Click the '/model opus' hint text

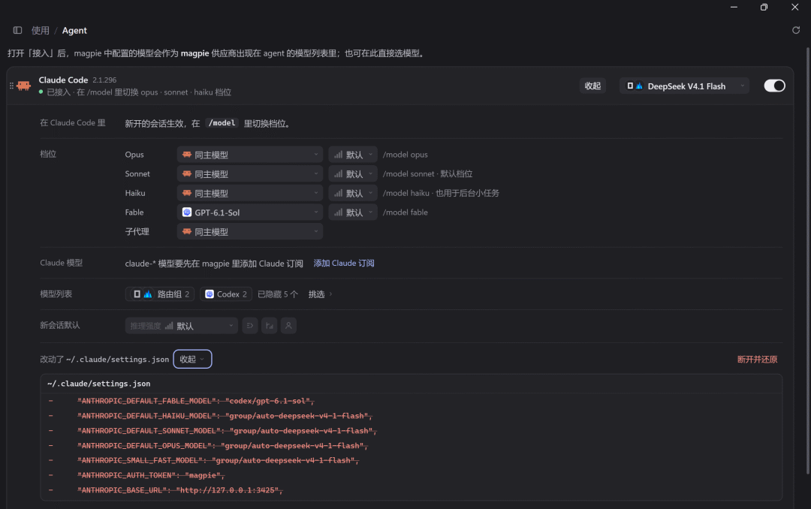tap(405, 155)
